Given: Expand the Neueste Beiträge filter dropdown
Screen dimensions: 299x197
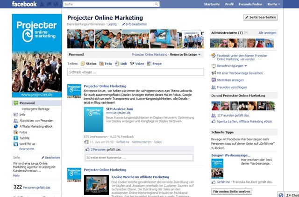Looking at the screenshot, I should point(185,54).
